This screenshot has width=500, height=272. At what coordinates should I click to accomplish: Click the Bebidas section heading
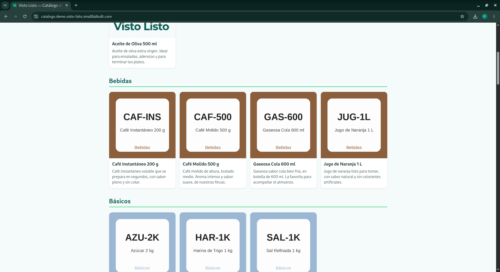tap(120, 81)
